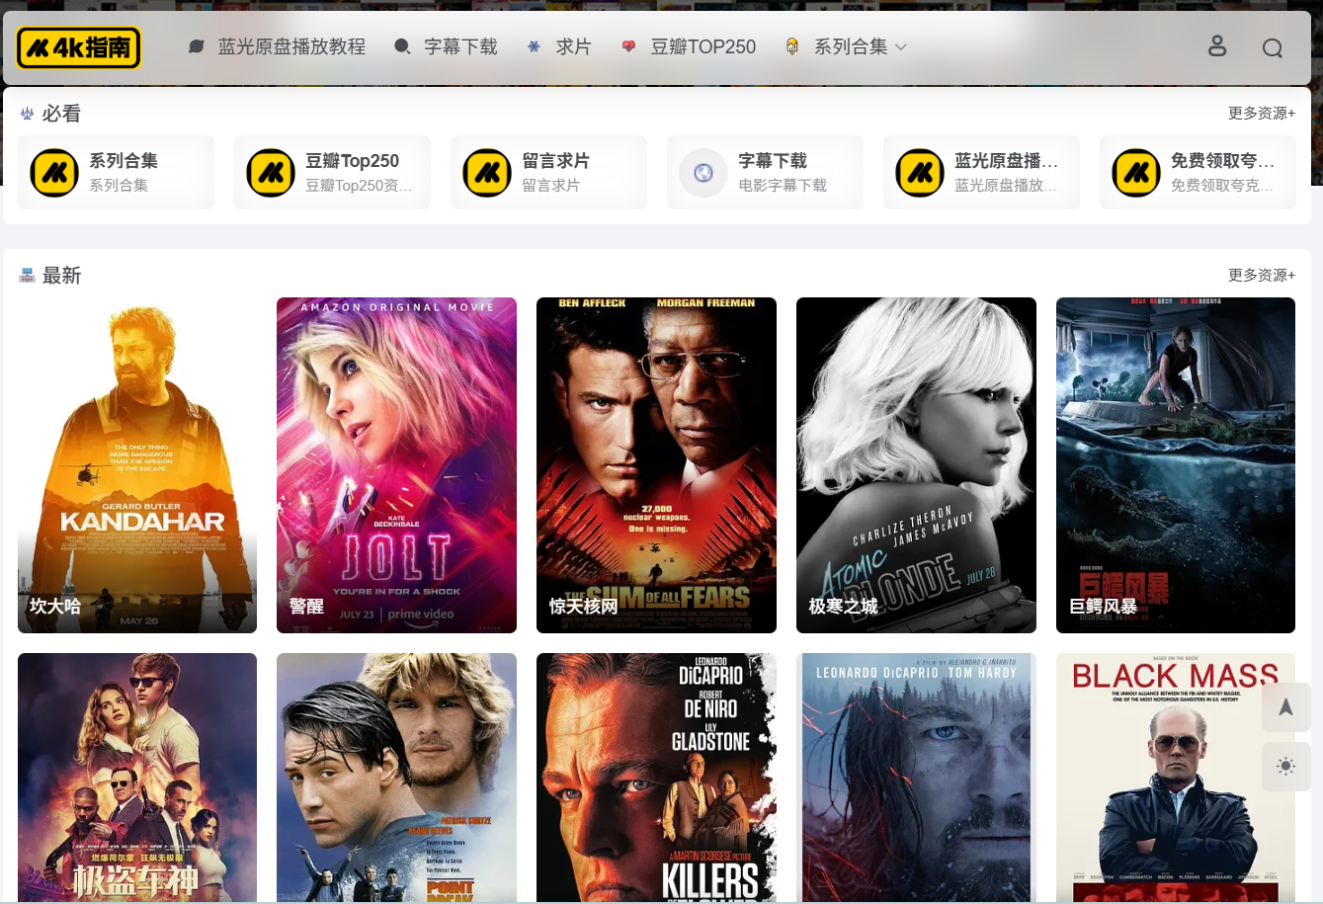This screenshot has width=1323, height=904.
Task: Click the 4K指南 site logo
Action: [x=79, y=46]
